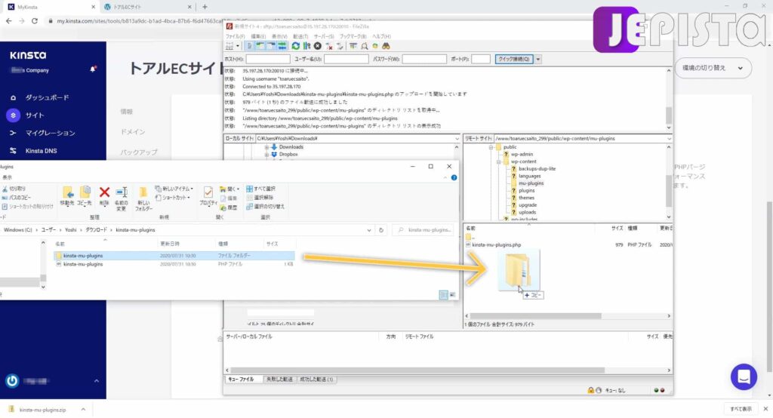Screen dimensions: 773x418
Task: Click Explorer 履歴 history button
Action: [x=228, y=208]
